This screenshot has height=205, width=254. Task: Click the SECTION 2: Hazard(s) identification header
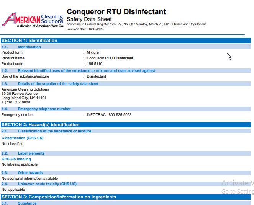(41, 125)
